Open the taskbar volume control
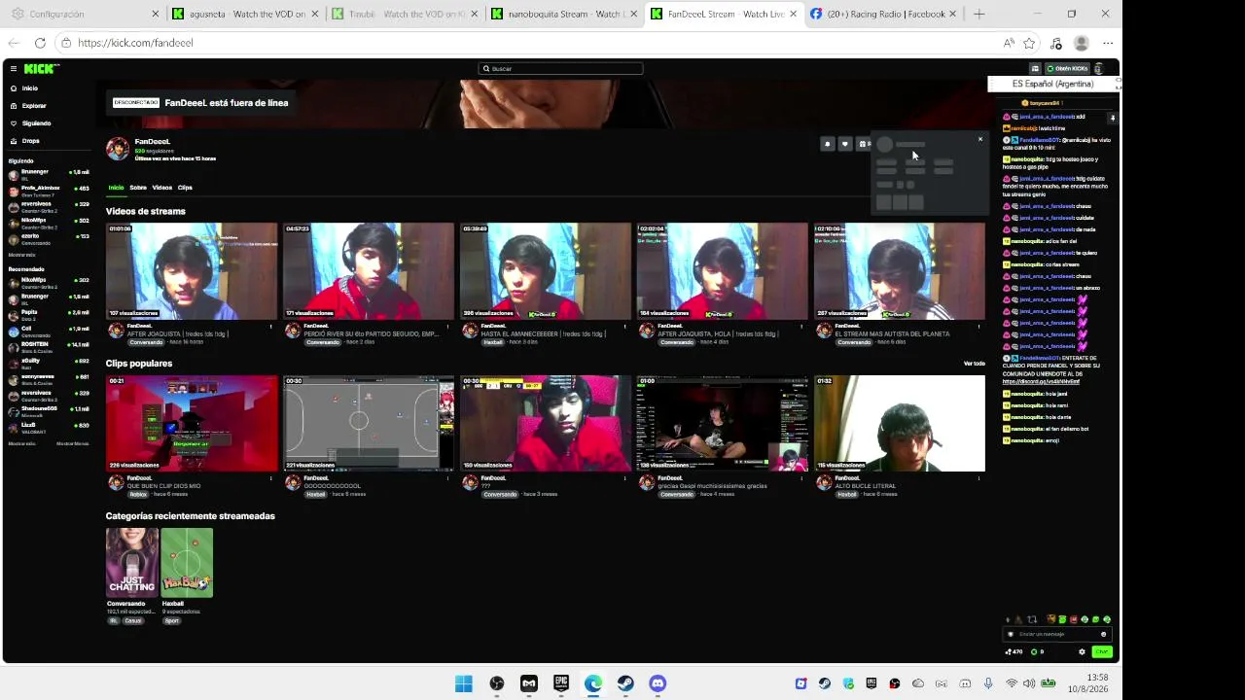1245x700 pixels. [x=1029, y=683]
